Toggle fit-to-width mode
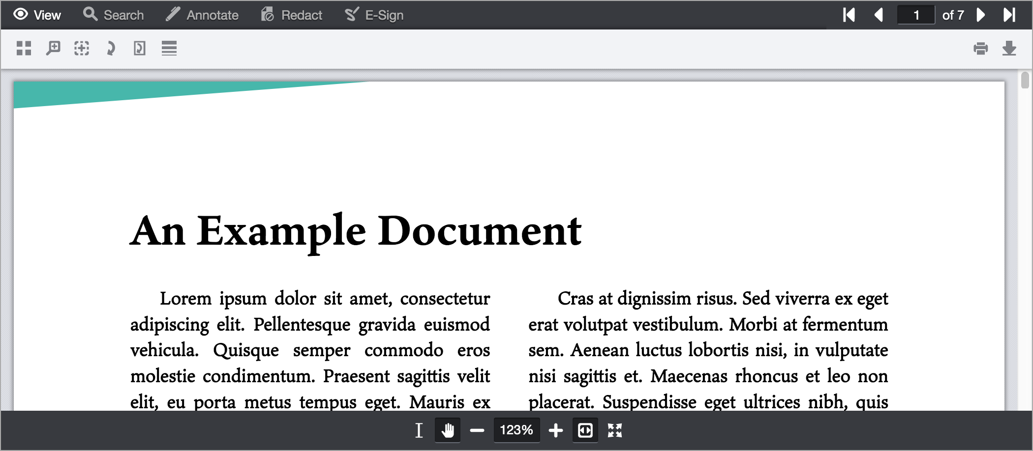The height and width of the screenshot is (451, 1033). click(x=585, y=430)
